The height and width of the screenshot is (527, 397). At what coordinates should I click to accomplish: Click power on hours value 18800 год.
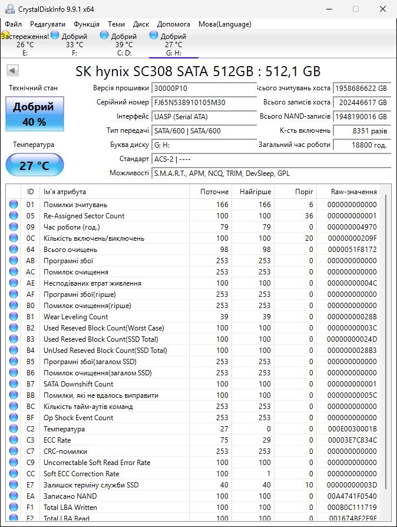(x=362, y=145)
